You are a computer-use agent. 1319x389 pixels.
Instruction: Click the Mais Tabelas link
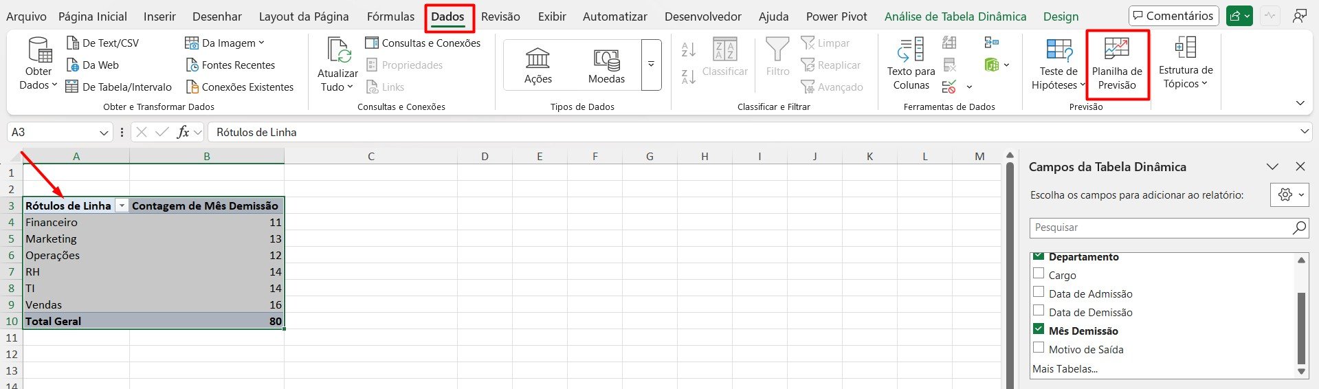click(x=1065, y=369)
